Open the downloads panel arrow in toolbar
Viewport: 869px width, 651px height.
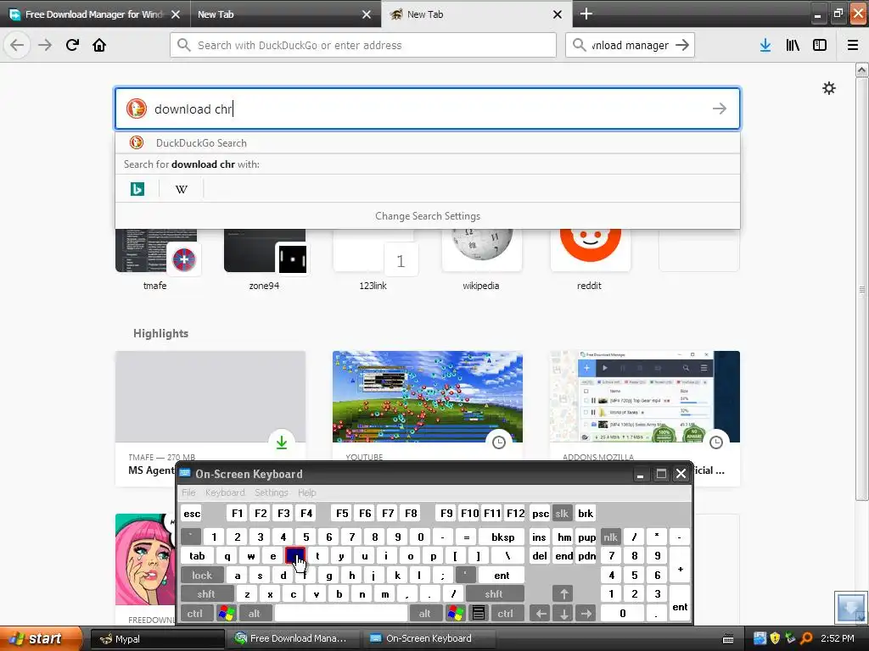pyautogui.click(x=765, y=45)
